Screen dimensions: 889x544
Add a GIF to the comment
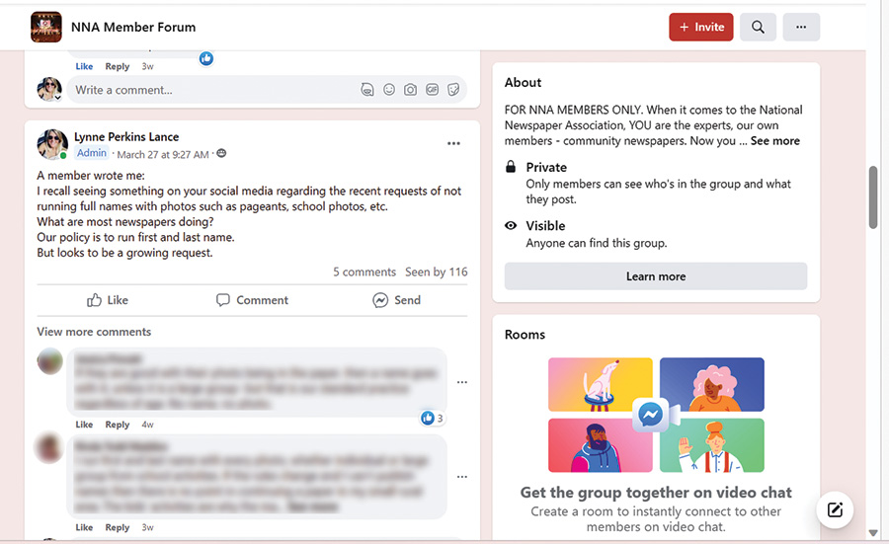point(432,90)
